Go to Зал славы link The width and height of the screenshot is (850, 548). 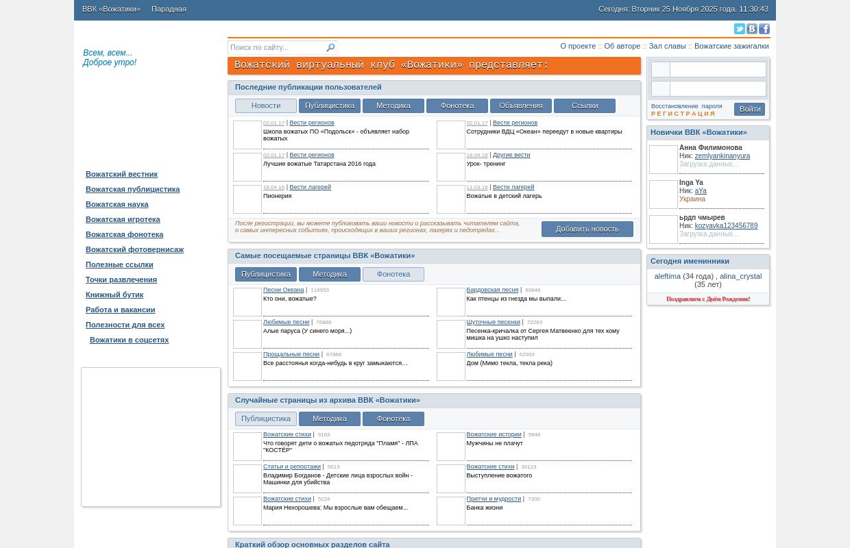(x=667, y=46)
